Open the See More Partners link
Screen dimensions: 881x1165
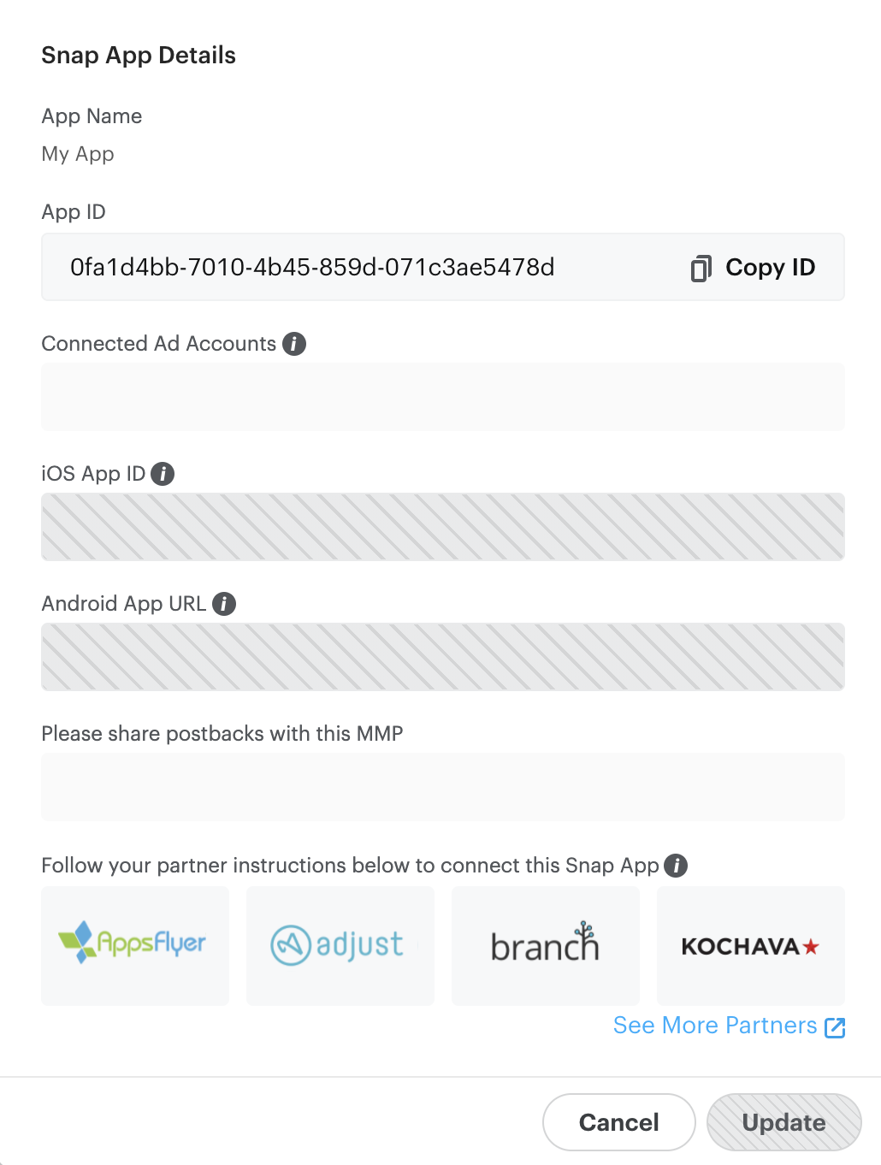click(715, 1026)
